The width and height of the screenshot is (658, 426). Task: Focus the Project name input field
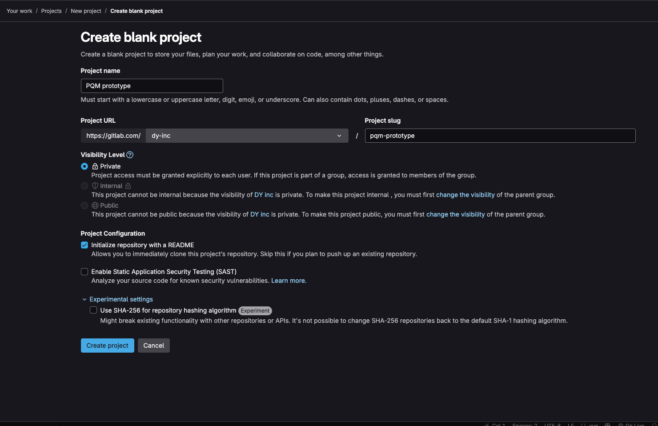coord(152,86)
